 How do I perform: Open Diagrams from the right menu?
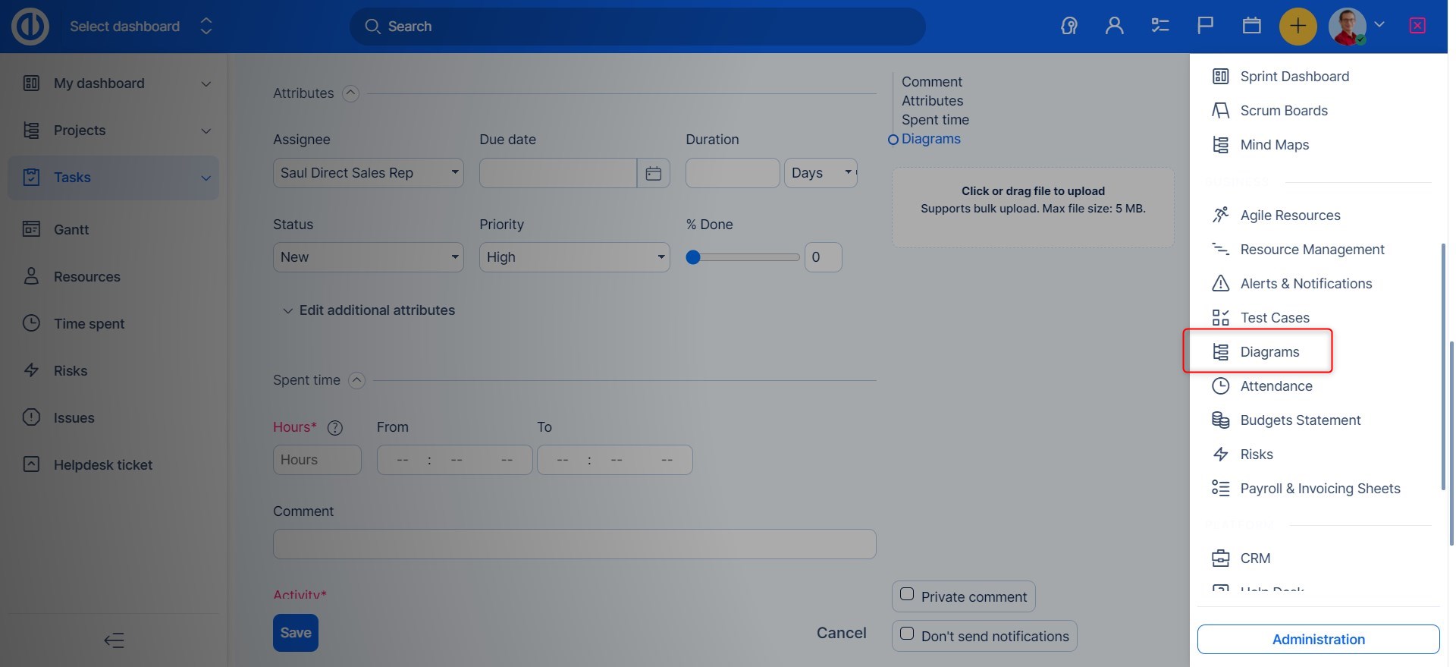(1269, 352)
